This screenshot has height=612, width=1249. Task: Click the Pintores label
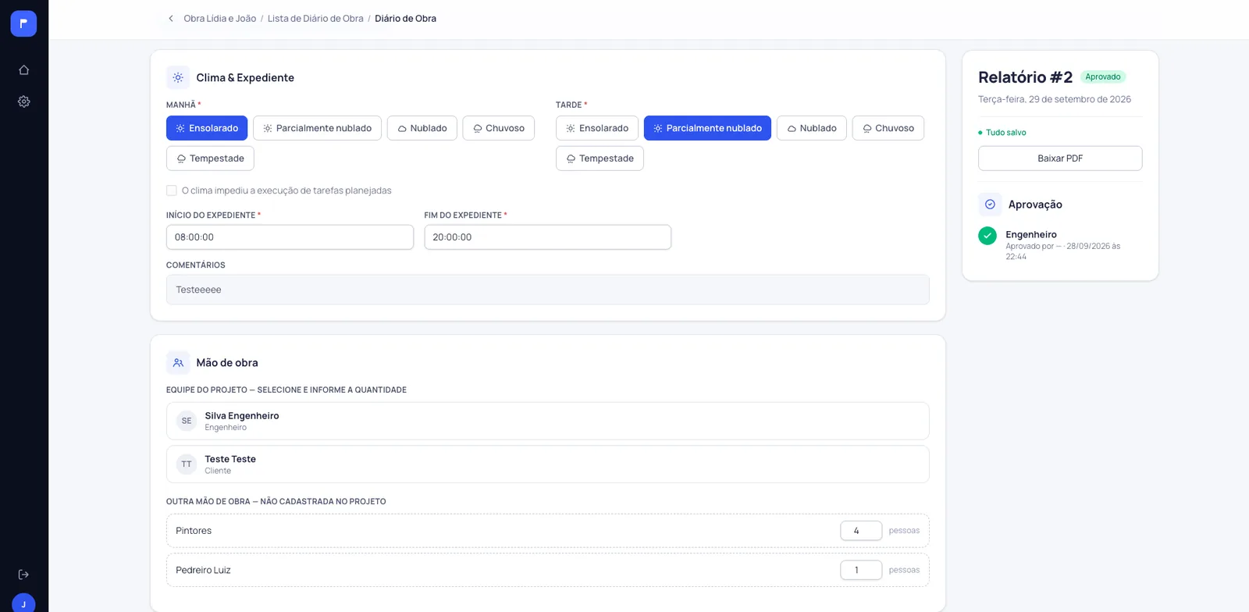coord(194,531)
